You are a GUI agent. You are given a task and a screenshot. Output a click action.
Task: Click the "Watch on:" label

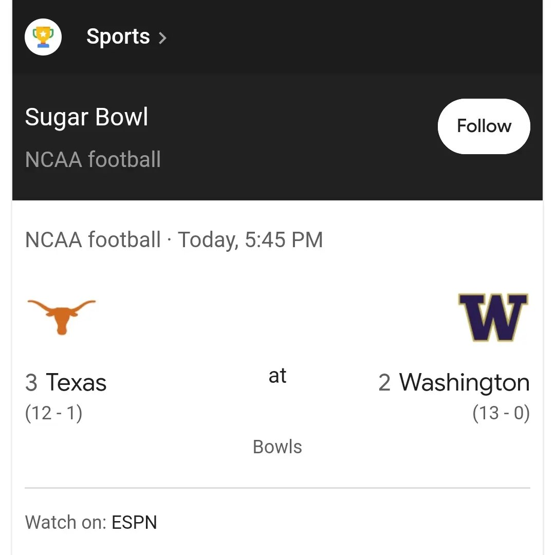[66, 522]
